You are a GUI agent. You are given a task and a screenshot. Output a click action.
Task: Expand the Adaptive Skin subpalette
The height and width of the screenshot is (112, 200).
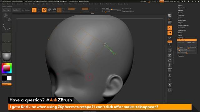tap(182, 30)
